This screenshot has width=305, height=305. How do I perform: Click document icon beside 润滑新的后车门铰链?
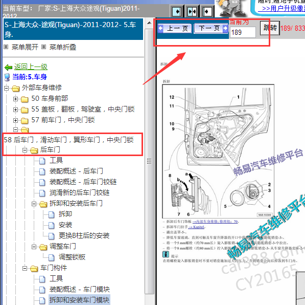42,193
